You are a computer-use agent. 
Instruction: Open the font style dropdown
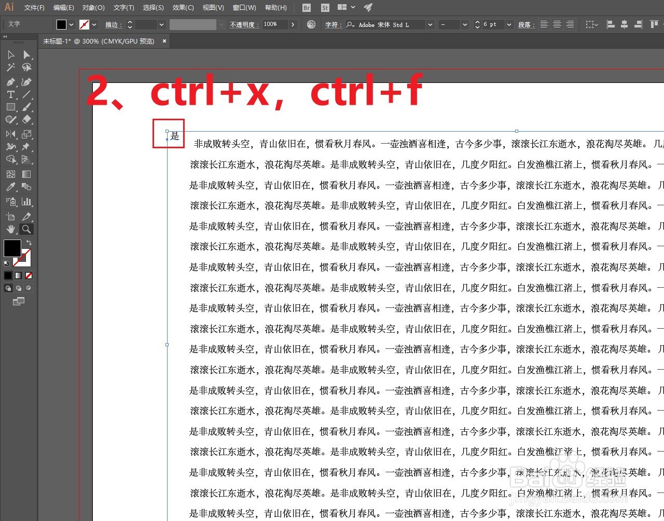pyautogui.click(x=465, y=24)
